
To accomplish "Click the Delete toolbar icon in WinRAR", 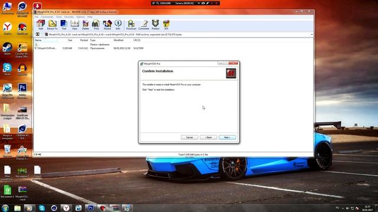I will point(85,25).
